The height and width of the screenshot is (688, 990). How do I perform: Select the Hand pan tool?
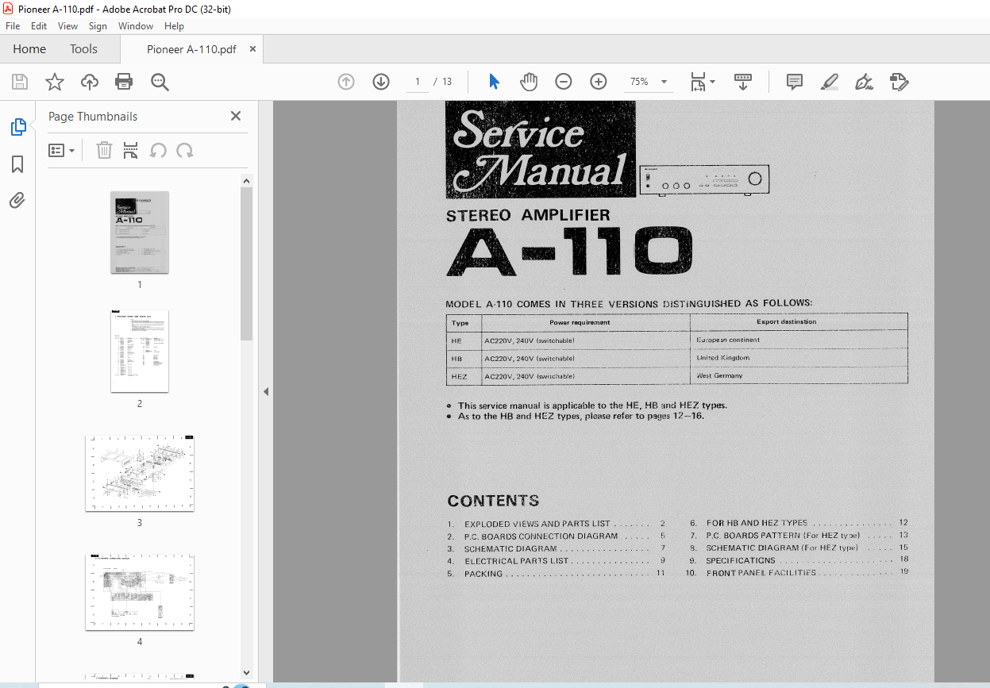pos(529,82)
